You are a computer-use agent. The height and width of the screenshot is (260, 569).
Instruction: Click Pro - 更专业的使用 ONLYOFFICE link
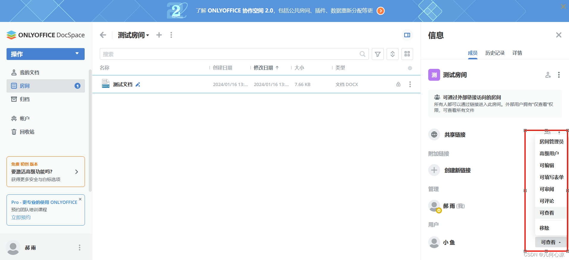pos(44,202)
